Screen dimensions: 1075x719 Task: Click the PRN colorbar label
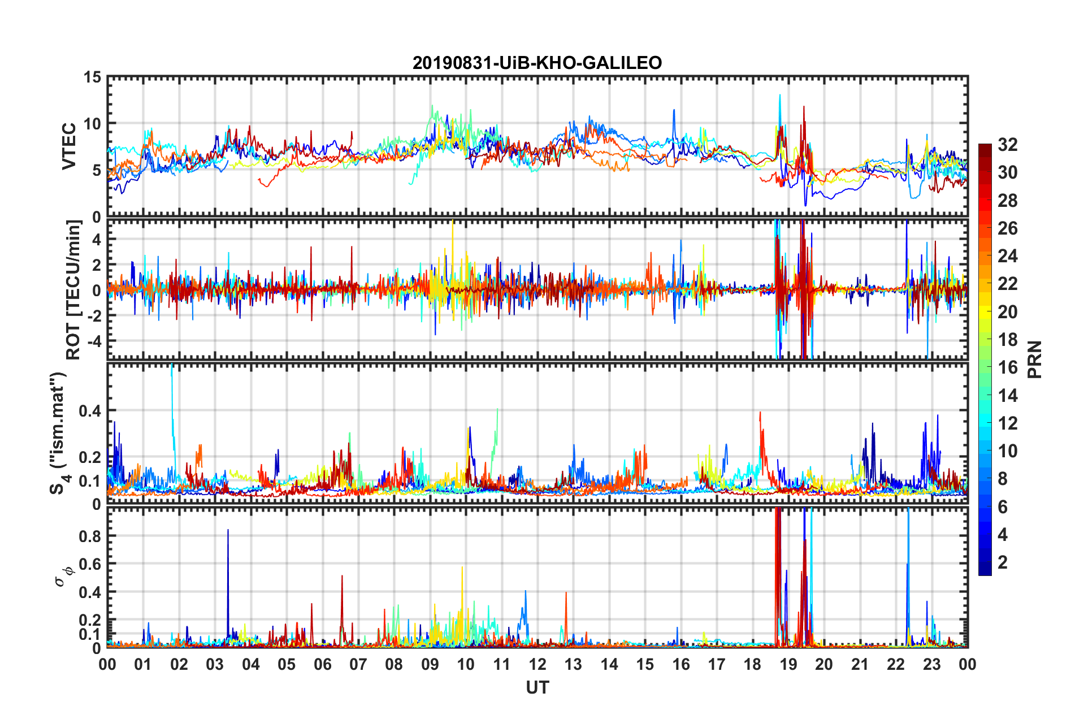pos(1035,359)
